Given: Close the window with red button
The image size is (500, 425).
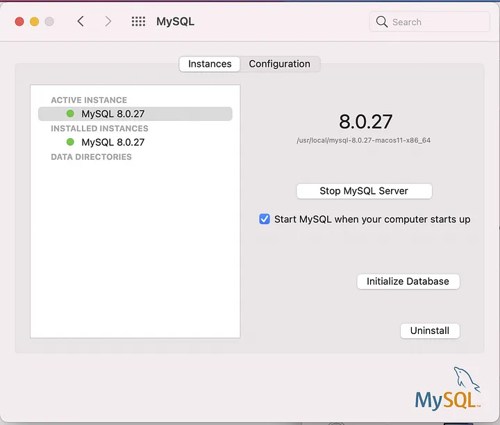Looking at the screenshot, I should (x=19, y=22).
